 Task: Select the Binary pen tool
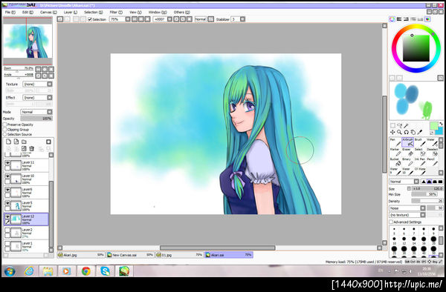[x=407, y=162]
